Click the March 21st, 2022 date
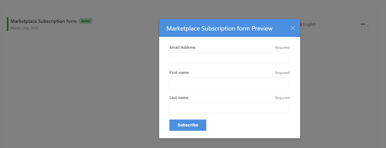Screen dimensions: 386x148 tap(24, 28)
